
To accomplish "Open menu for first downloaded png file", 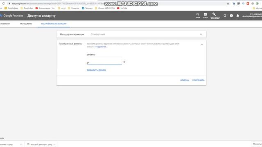I will click(21, 144).
